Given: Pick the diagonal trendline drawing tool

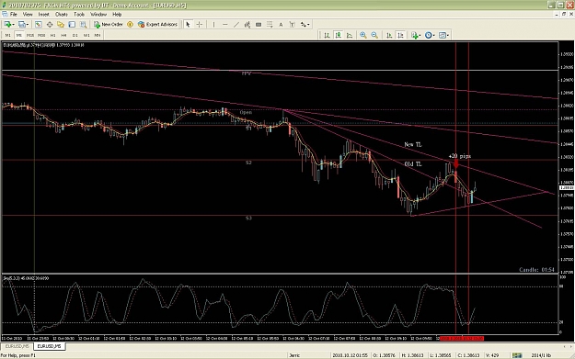Looking at the screenshot, I should click(236, 25).
